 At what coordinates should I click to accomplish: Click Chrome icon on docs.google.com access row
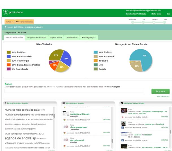tap(64, 133)
